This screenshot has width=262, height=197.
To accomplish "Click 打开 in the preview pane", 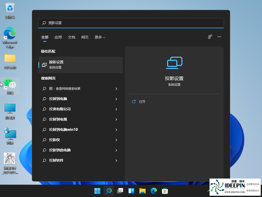I will [142, 102].
